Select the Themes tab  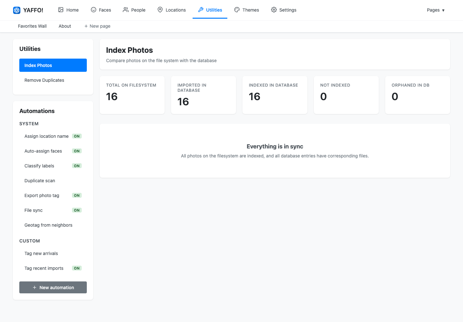(x=247, y=10)
